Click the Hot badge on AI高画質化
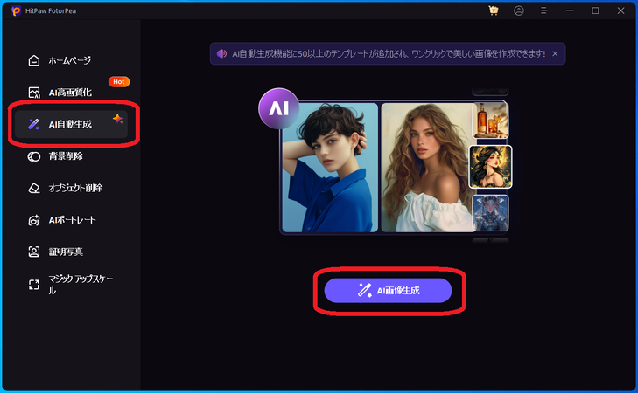Image resolution: width=638 pixels, height=393 pixels. tap(119, 81)
